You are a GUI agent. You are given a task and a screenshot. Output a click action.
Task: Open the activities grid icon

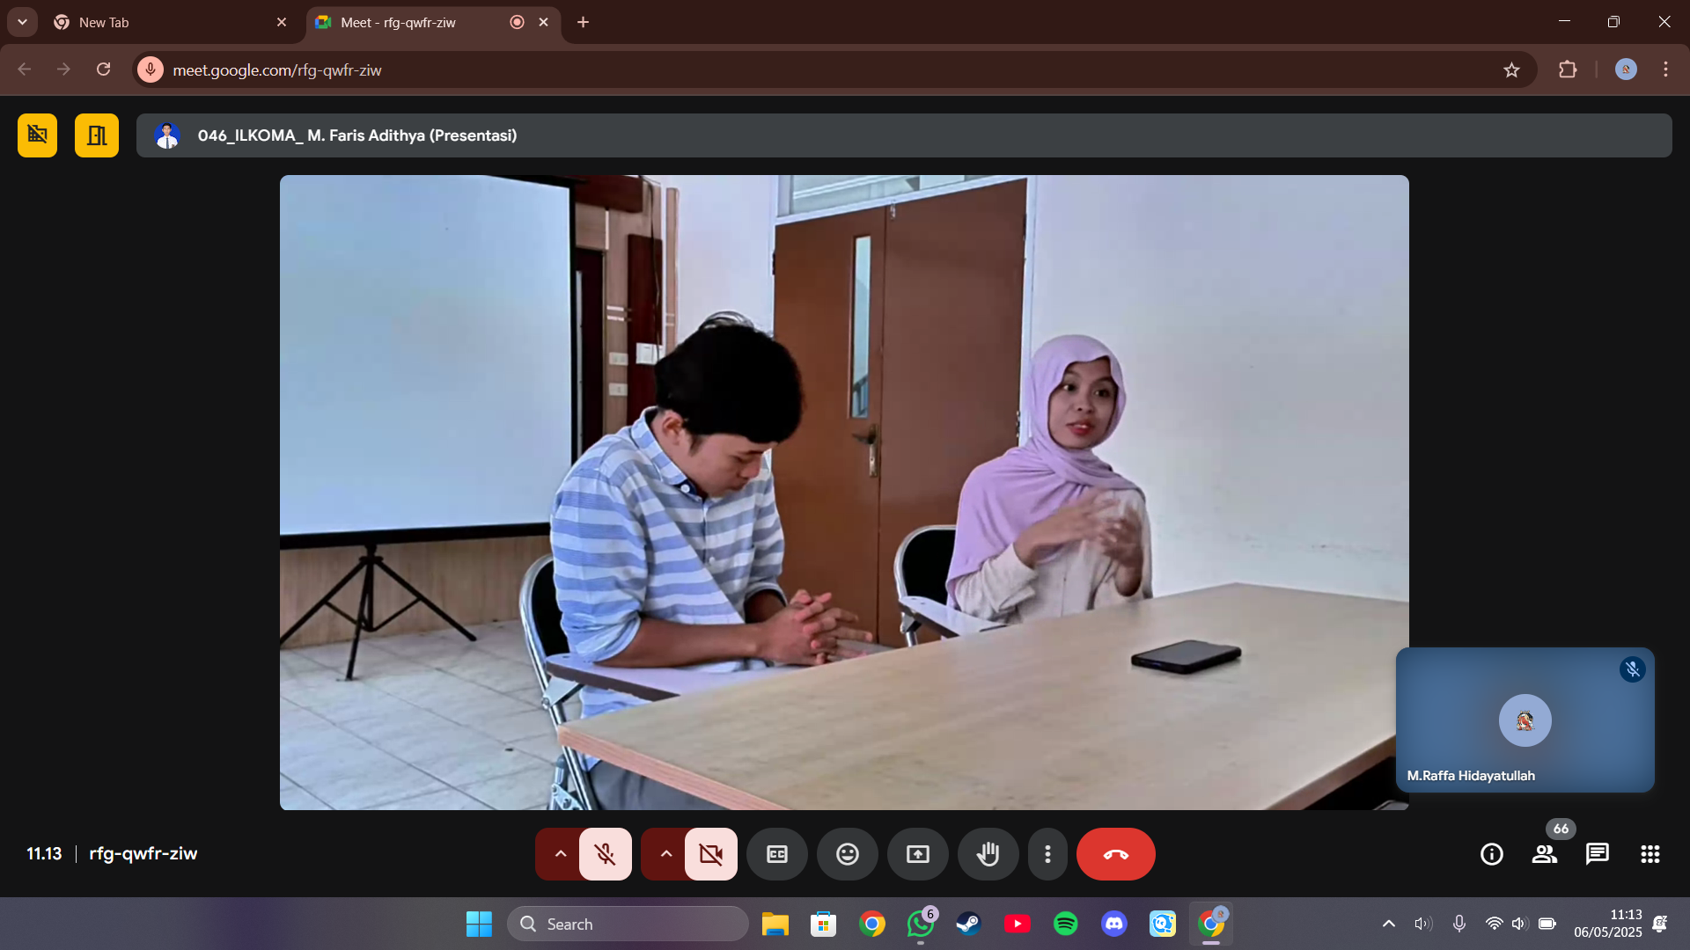pos(1650,854)
